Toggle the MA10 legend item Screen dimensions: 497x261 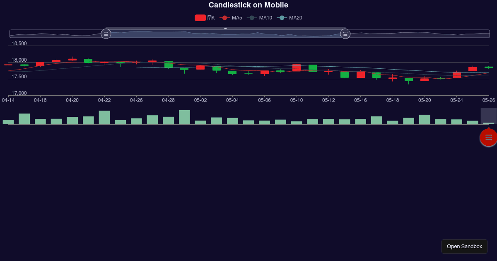[260, 18]
